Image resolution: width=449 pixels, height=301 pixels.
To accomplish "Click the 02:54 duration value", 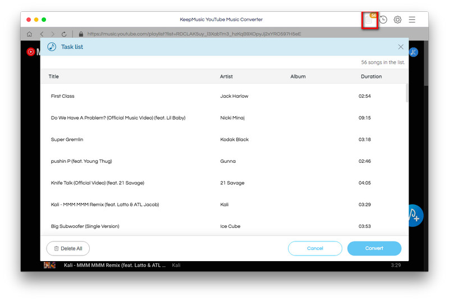I will click(x=364, y=96).
